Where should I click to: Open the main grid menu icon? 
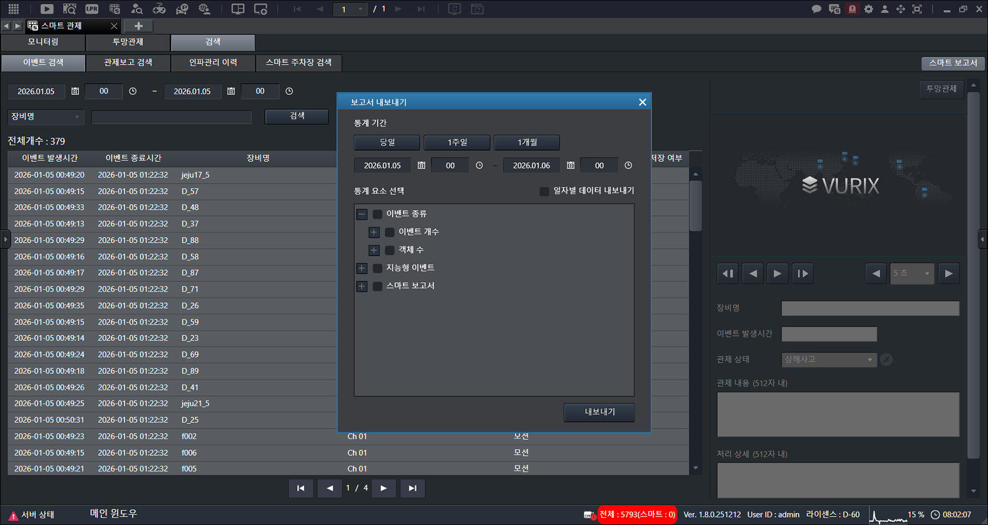13,9
